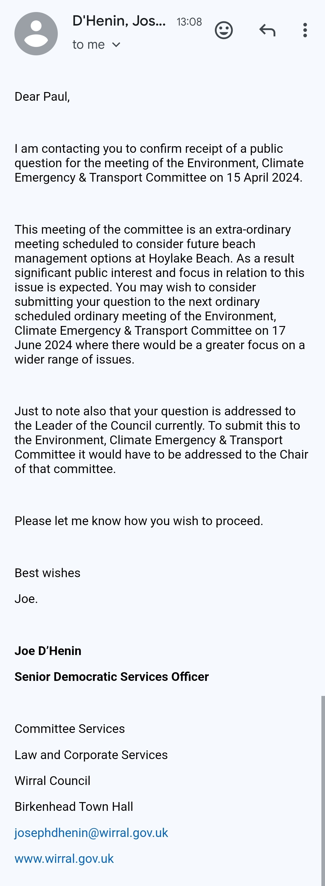Tap "Senior Democratic Services Officer" title text

pyautogui.click(x=112, y=677)
